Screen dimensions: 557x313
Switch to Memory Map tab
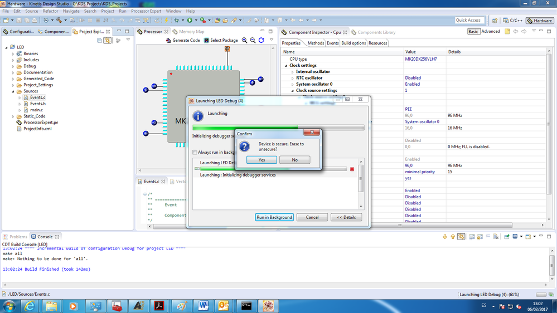pyautogui.click(x=188, y=32)
